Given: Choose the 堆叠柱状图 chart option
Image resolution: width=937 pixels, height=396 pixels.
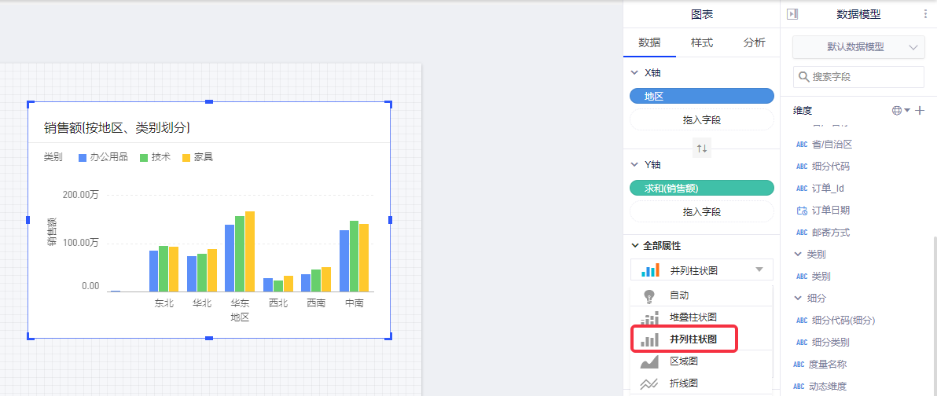Looking at the screenshot, I should (x=692, y=317).
